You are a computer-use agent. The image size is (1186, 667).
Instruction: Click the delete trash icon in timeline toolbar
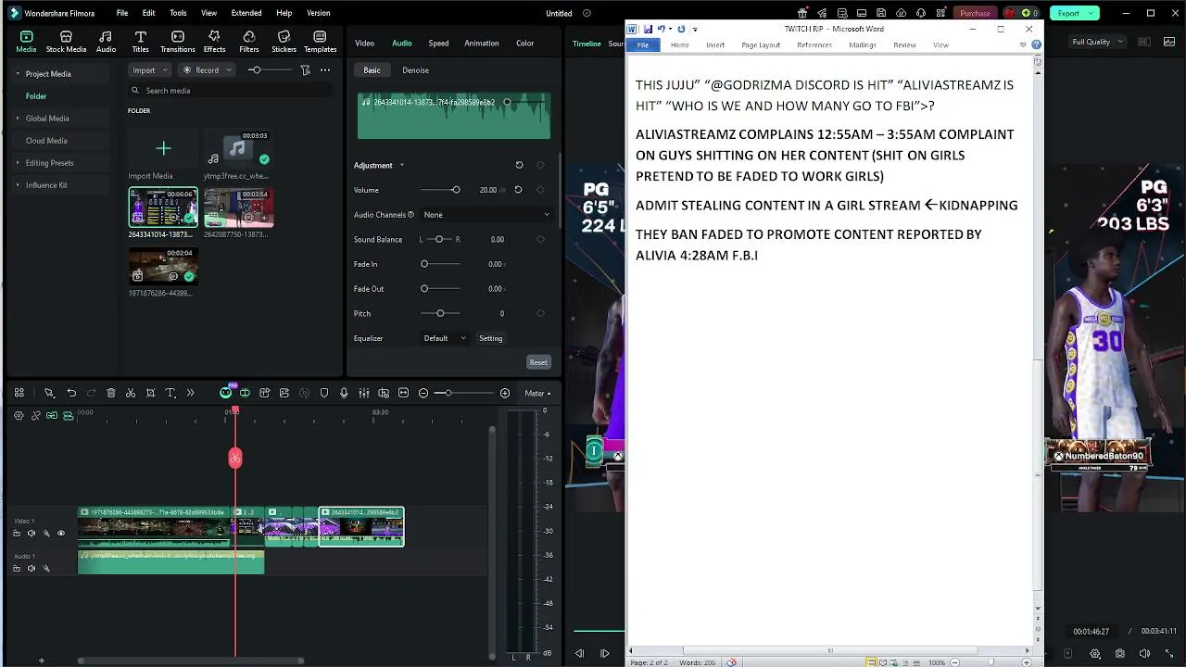(x=111, y=393)
